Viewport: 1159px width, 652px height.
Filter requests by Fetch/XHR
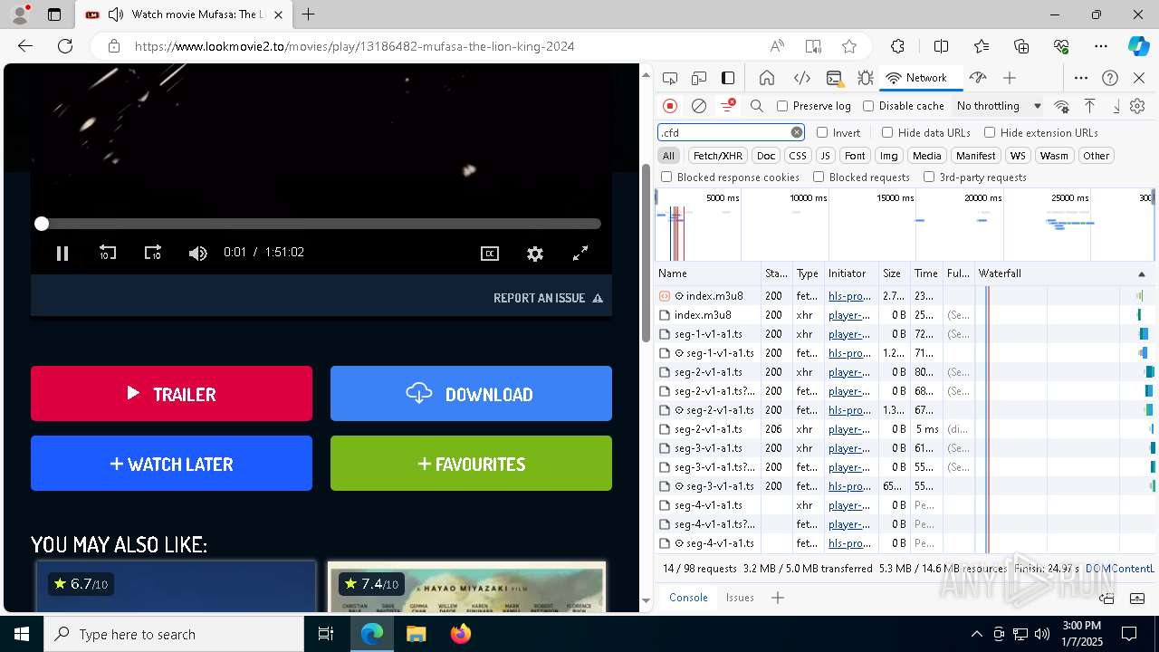coord(718,156)
